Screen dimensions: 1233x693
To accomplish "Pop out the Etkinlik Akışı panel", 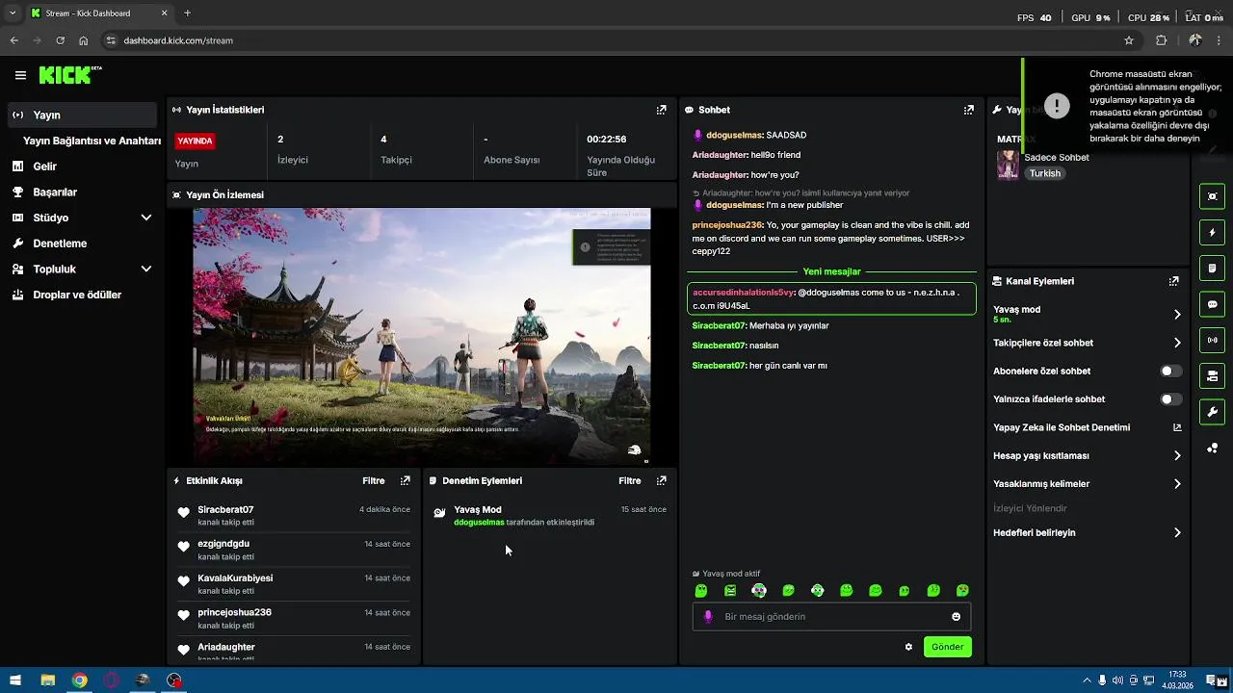I will pos(405,480).
